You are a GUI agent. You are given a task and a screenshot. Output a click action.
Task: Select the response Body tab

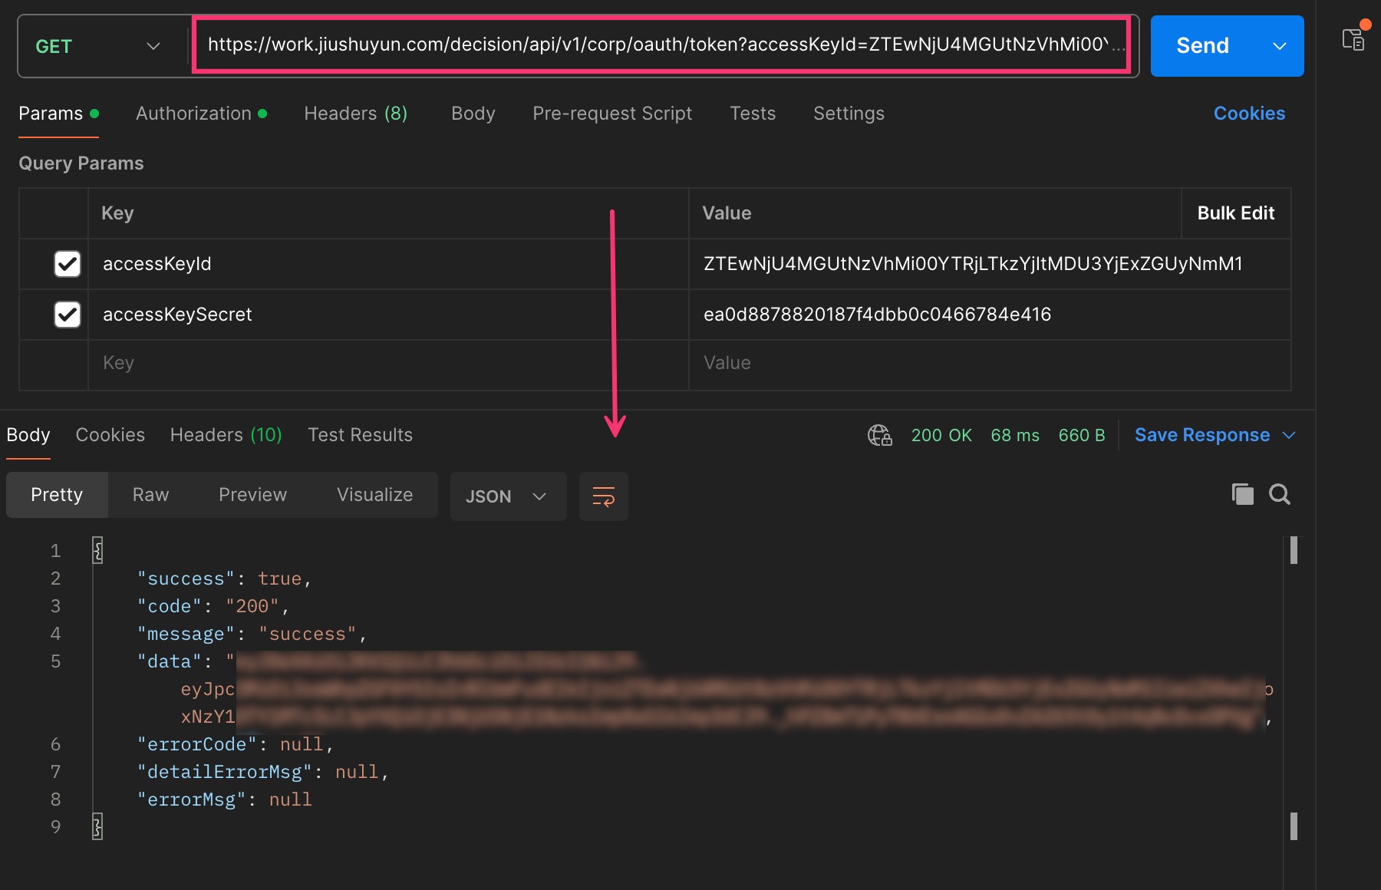[x=28, y=435]
